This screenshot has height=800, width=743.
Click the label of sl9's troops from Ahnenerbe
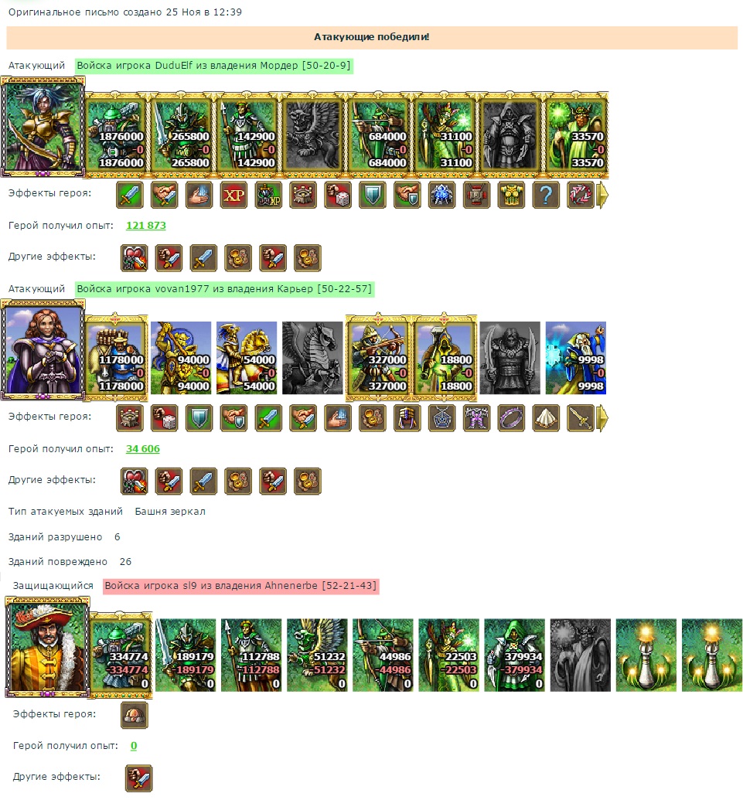click(x=241, y=586)
